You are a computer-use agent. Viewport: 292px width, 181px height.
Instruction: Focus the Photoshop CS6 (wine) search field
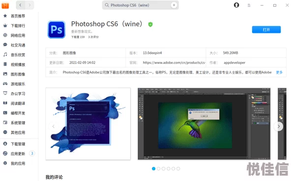[x=140, y=5]
